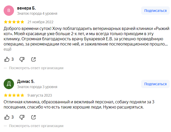Screen dimensions: 171x132
Task: Share венера Б.'s review
Action: pyautogui.click(x=33, y=59)
